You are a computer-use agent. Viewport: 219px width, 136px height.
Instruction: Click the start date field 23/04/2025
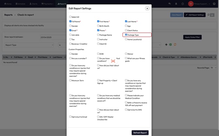click(x=52, y=37)
